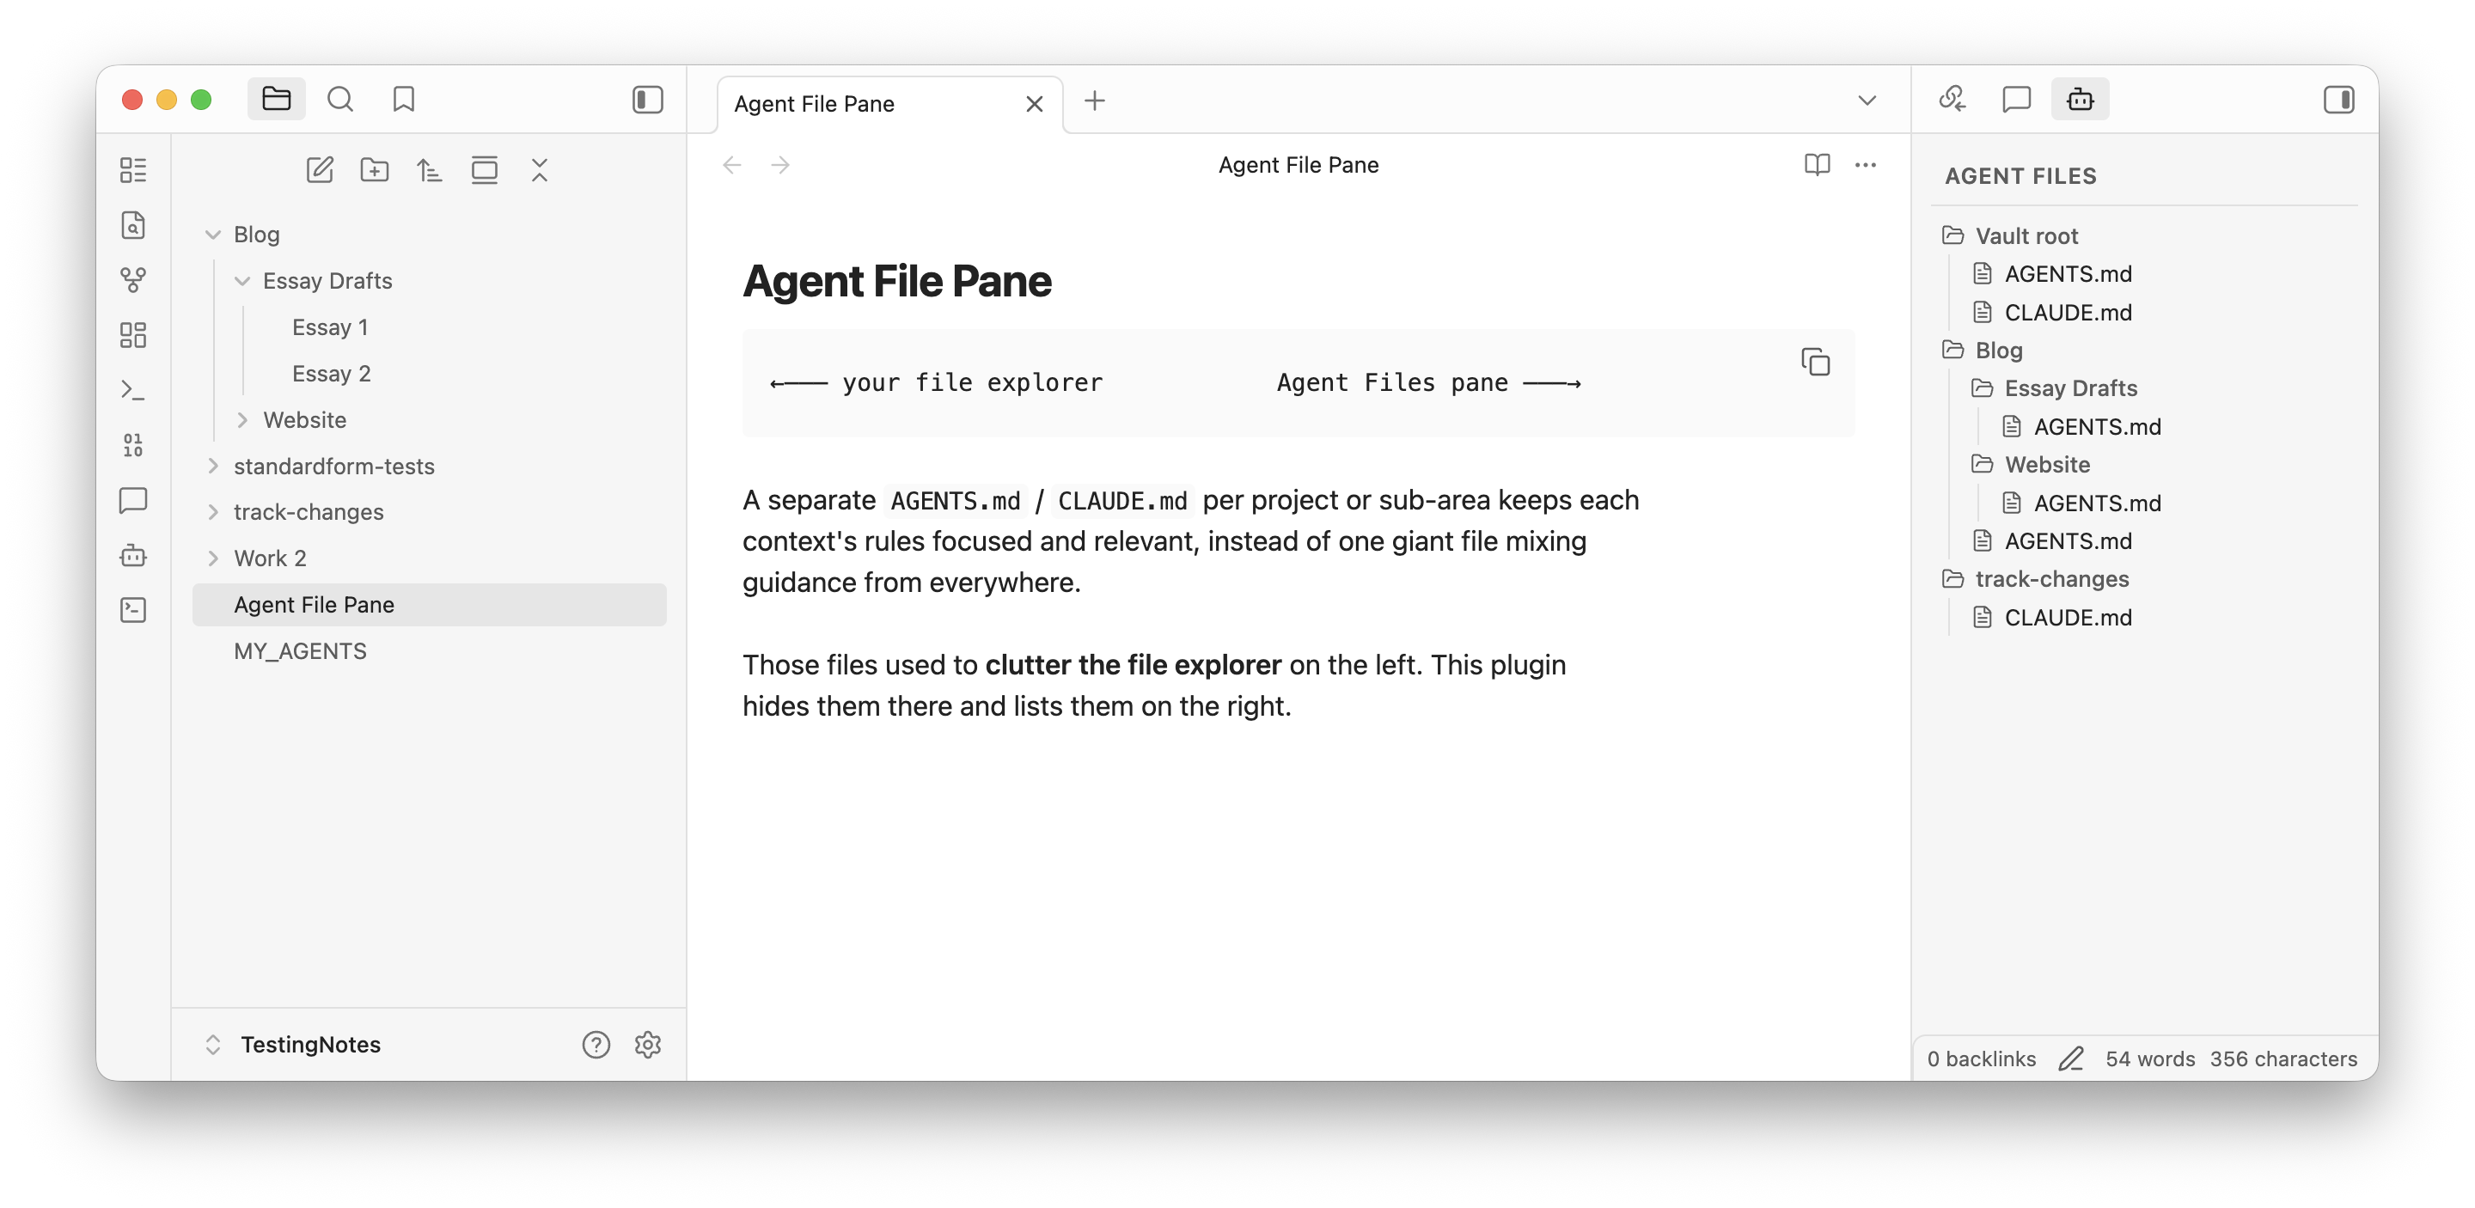This screenshot has height=1208, width=2475.
Task: Click the 356 characters status entry
Action: click(2282, 1059)
